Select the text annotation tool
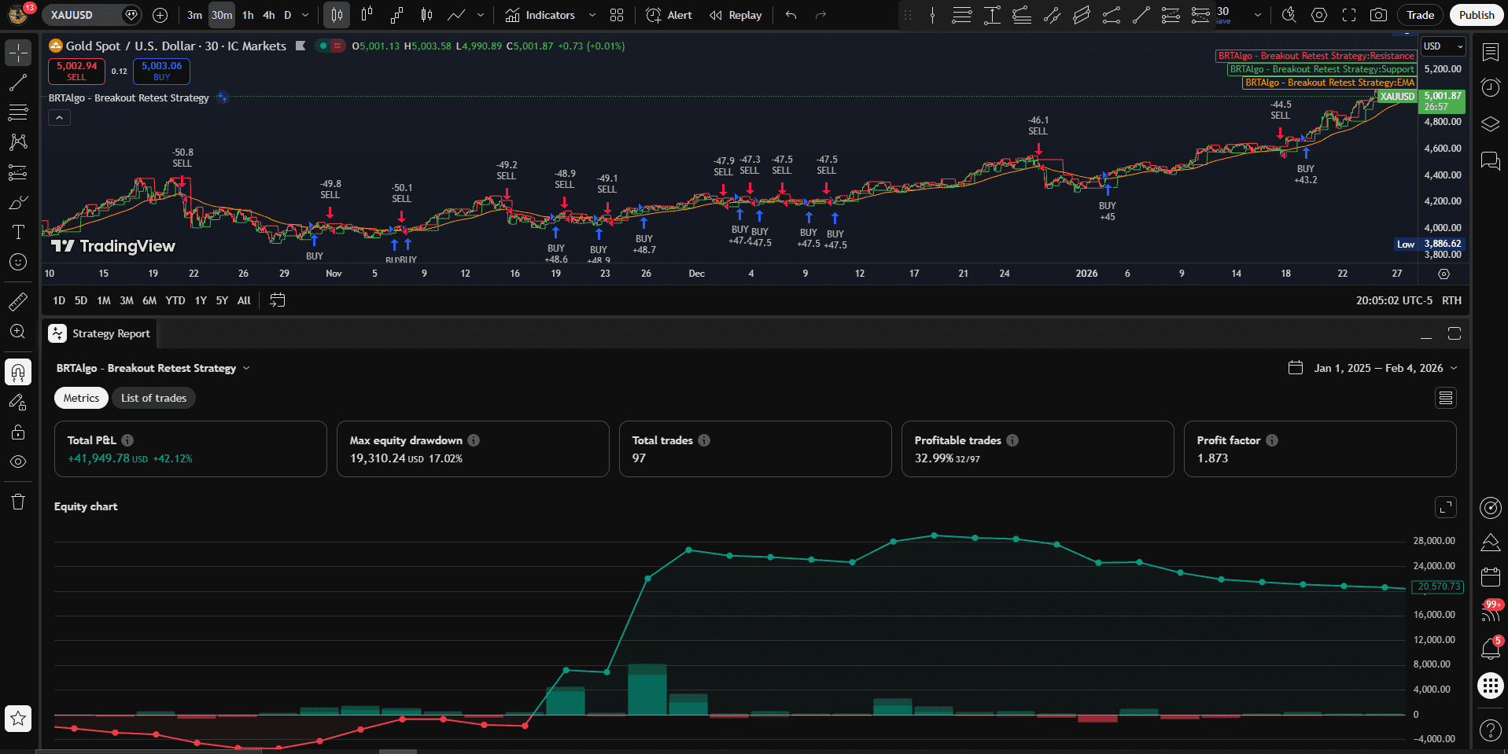The image size is (1508, 754). click(18, 232)
